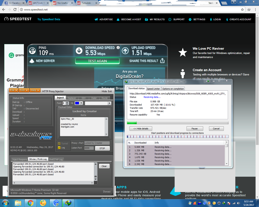Toggle the Log checkbox

[x=59, y=148]
